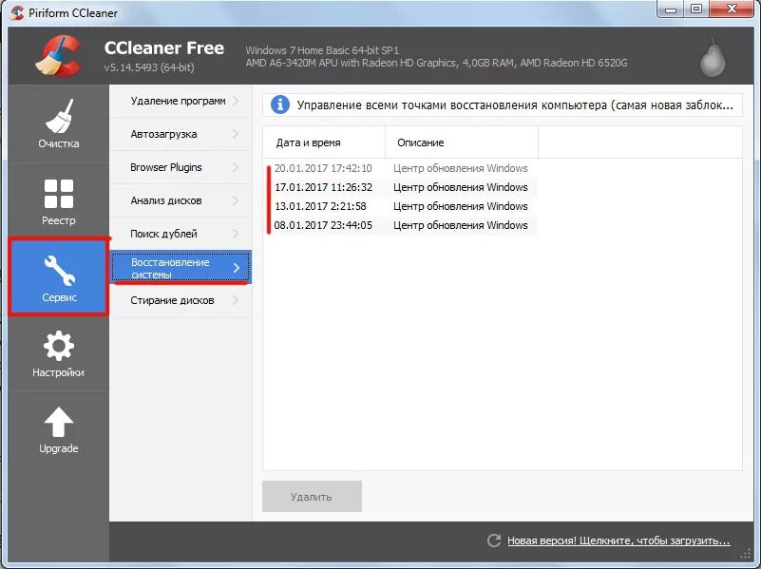Click chevron next to Стирание дисков
The image size is (761, 569).
[x=236, y=300]
